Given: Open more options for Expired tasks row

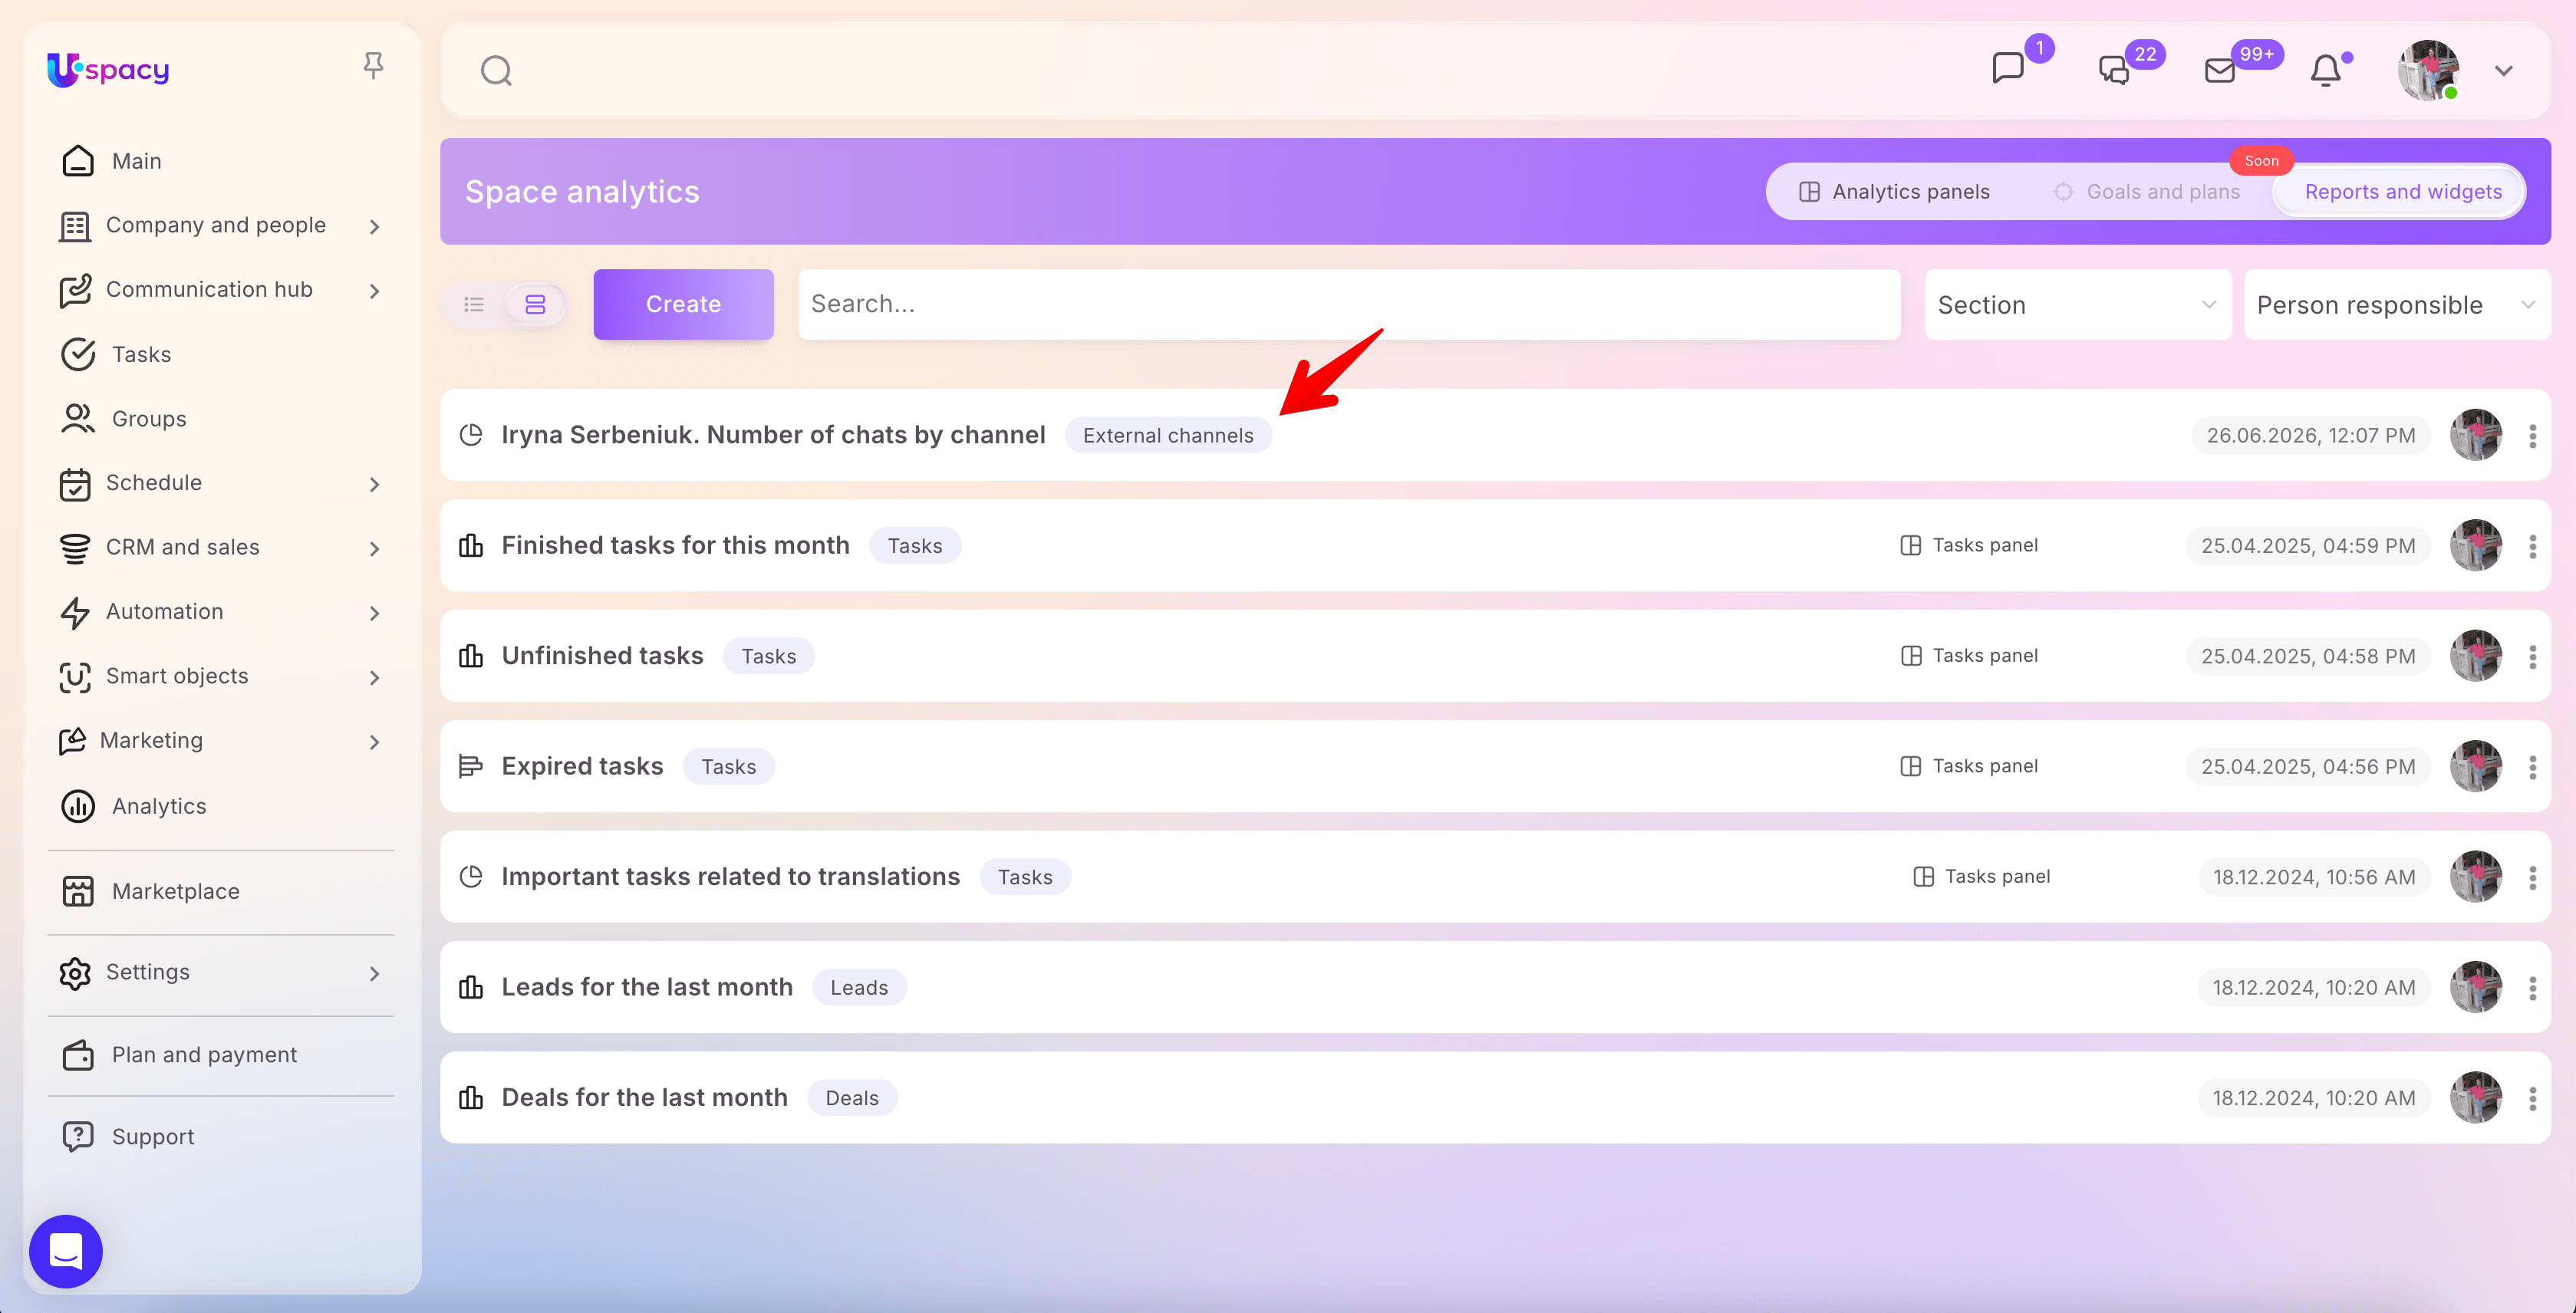Looking at the screenshot, I should coord(2532,767).
